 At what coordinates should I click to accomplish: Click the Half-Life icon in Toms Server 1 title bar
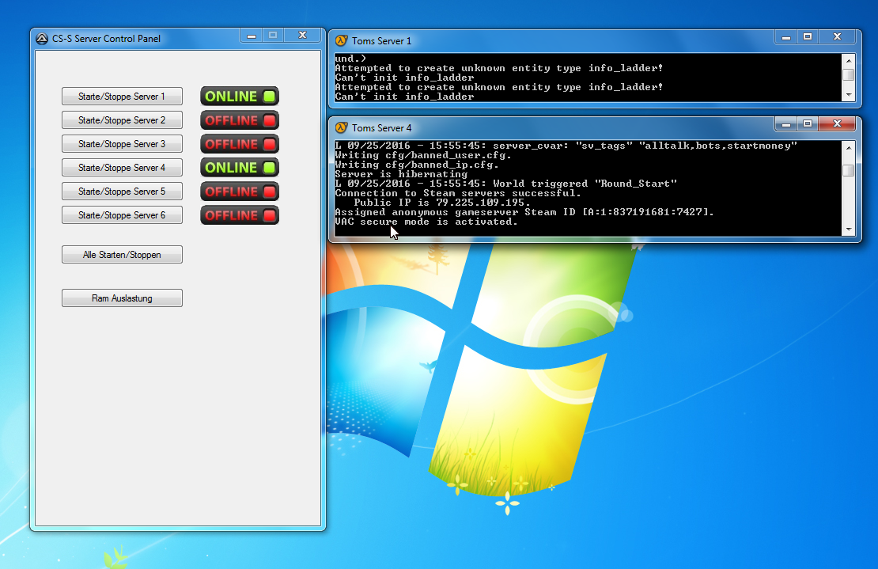pyautogui.click(x=342, y=40)
